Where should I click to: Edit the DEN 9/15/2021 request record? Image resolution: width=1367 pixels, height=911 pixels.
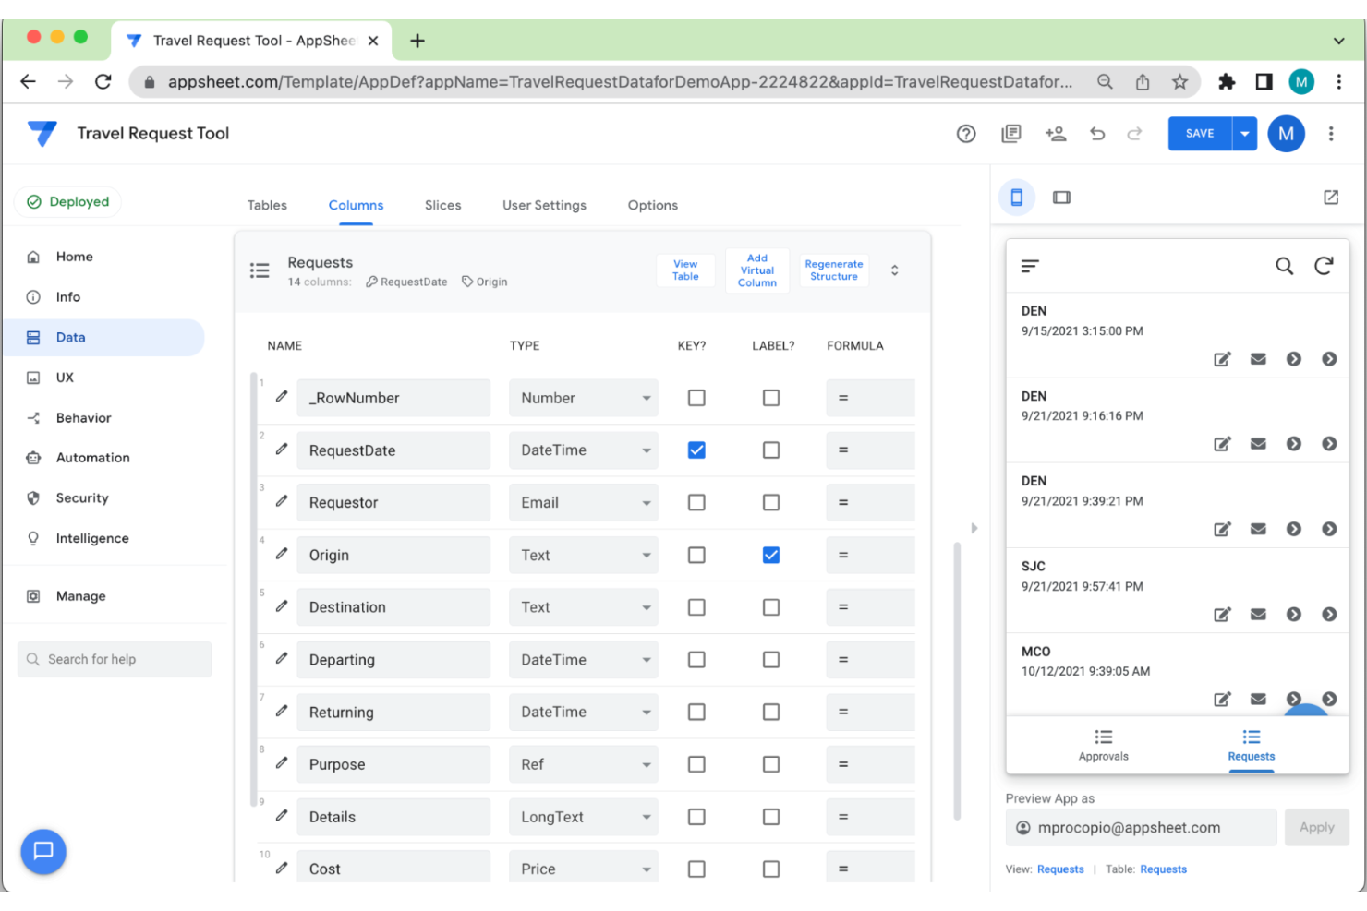[x=1222, y=359]
